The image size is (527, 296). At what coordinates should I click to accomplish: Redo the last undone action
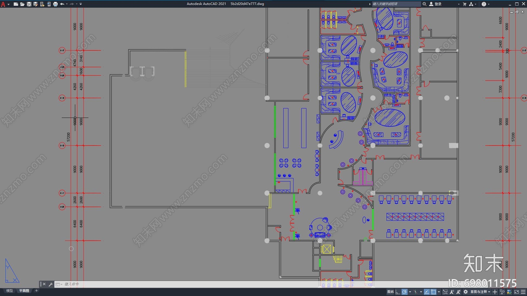(72, 4)
